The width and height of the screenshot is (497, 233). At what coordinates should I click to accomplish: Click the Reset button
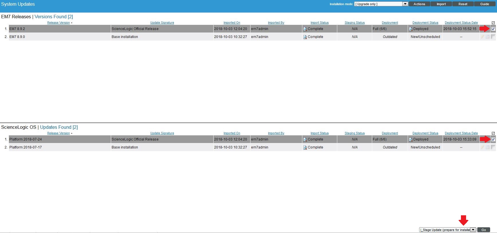pos(463,4)
